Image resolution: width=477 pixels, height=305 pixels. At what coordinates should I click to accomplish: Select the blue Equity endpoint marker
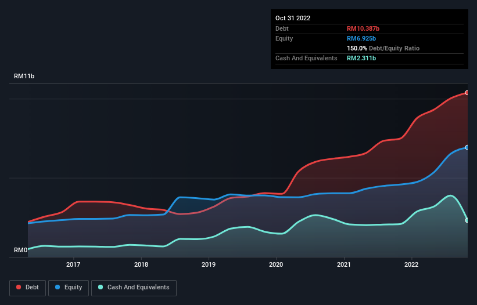coord(467,147)
